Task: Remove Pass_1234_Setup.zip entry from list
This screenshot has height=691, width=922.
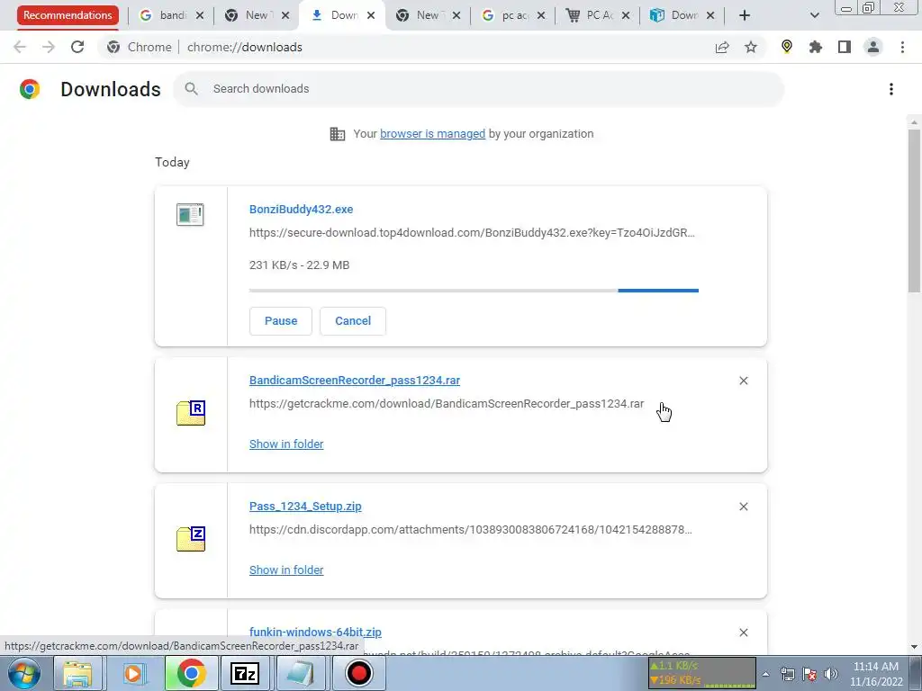Action: point(743,507)
